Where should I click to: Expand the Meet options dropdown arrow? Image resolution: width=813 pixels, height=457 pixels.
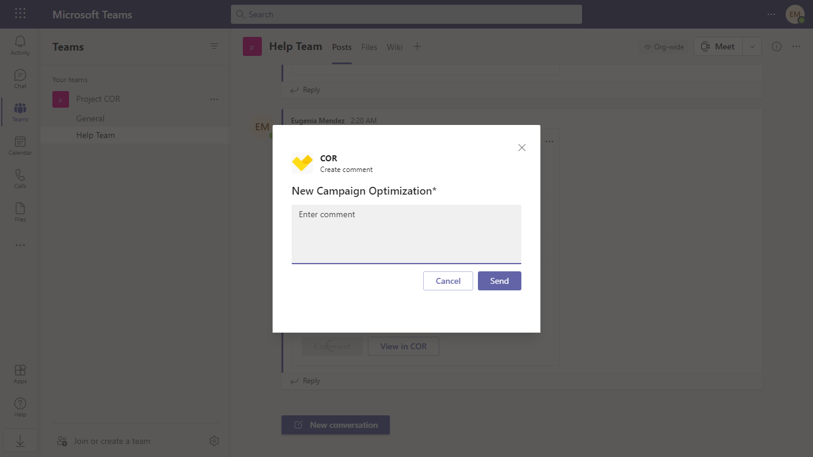752,46
